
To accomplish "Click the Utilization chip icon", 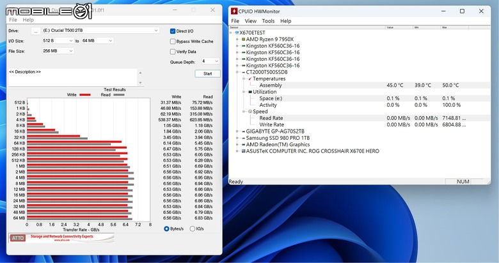I will click(x=250, y=92).
